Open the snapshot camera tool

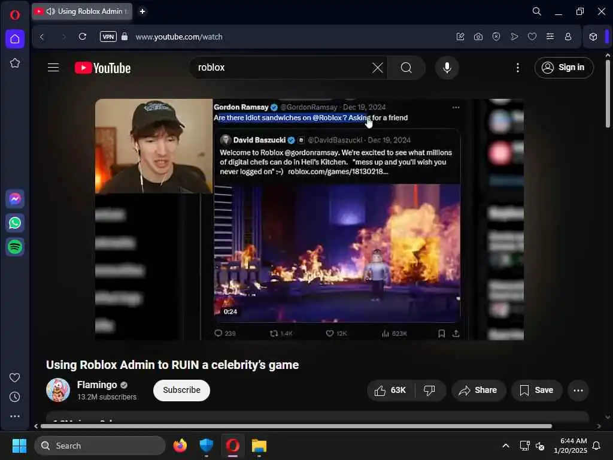[x=478, y=37]
